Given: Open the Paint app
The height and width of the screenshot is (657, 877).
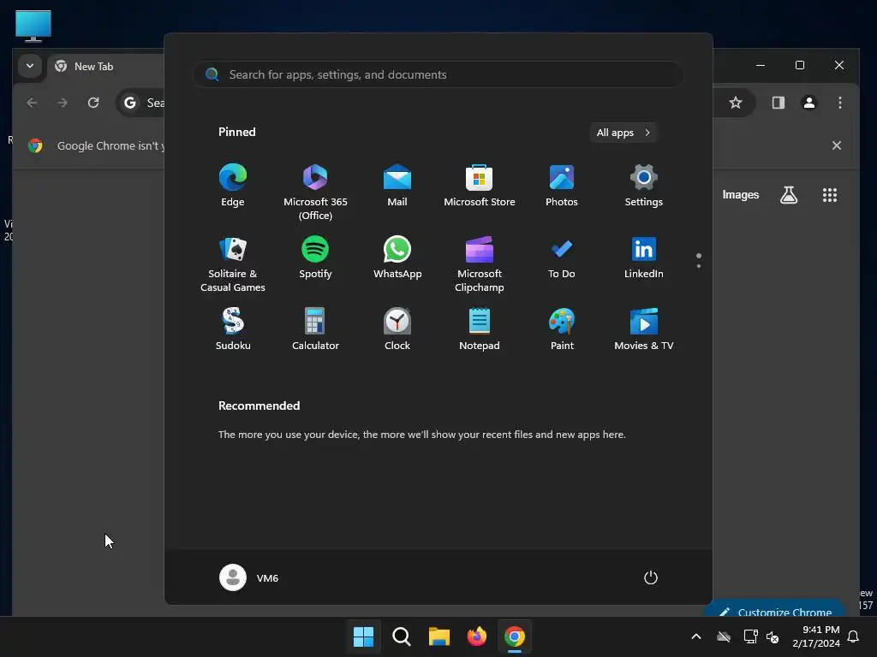Looking at the screenshot, I should [562, 329].
